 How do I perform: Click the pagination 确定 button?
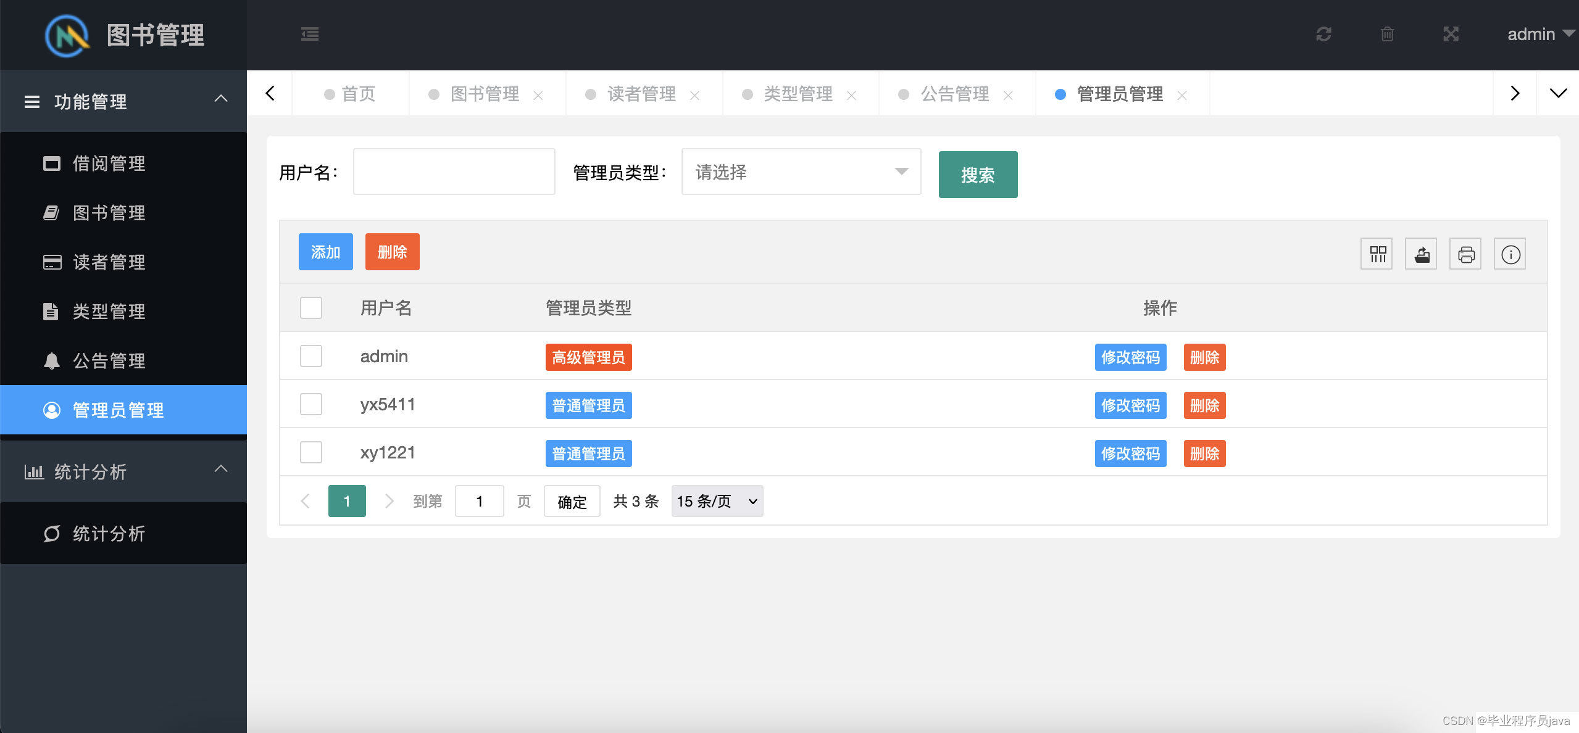[x=572, y=501]
